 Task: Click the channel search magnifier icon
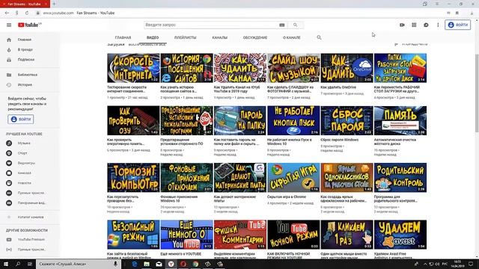[319, 37]
